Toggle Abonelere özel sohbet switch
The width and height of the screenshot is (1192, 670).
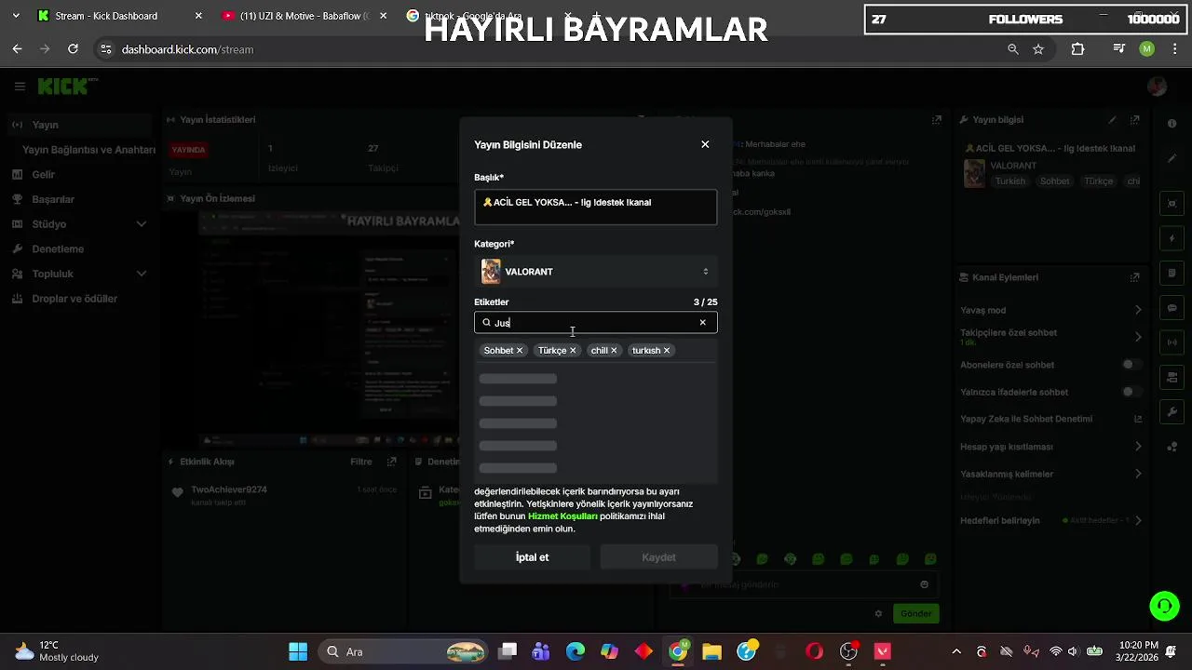[x=1131, y=365]
